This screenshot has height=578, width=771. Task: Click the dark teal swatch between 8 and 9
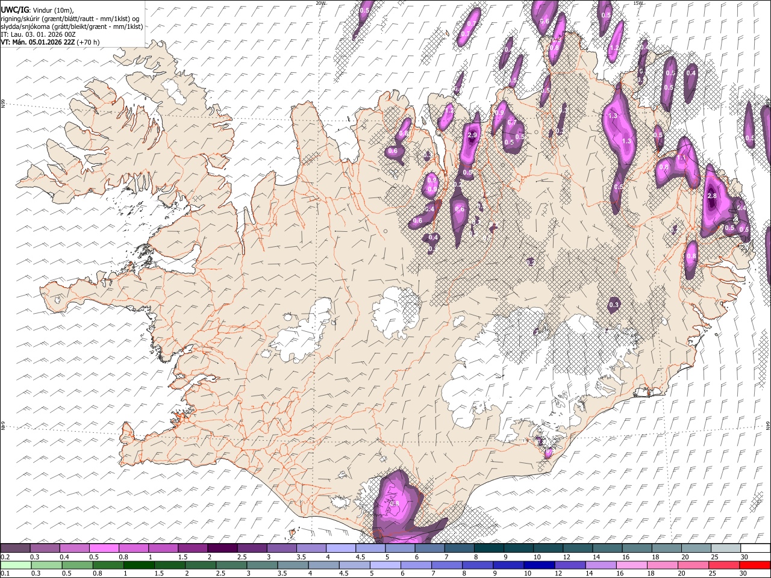pos(489,548)
